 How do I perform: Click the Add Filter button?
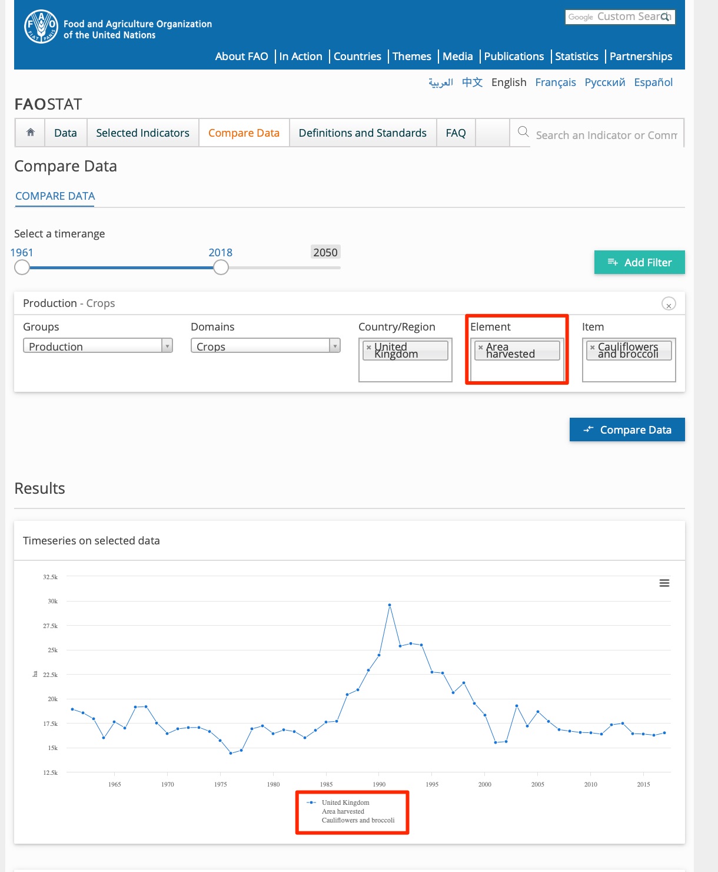coord(639,262)
